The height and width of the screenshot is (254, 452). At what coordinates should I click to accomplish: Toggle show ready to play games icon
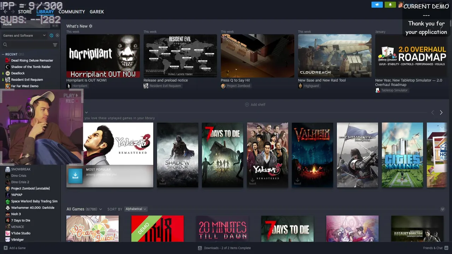[x=58, y=35]
